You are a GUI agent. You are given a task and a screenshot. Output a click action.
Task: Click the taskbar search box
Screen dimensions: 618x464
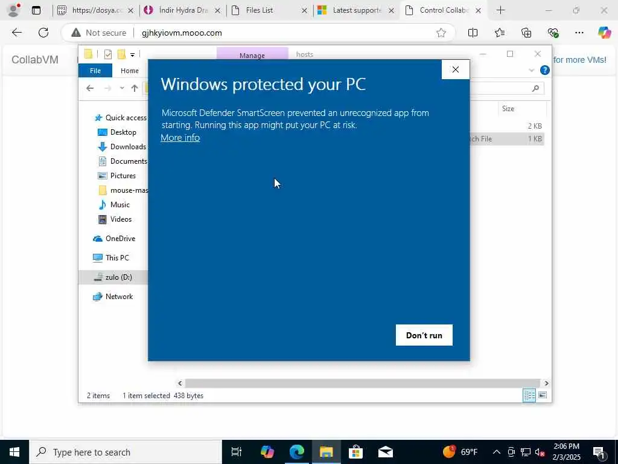click(126, 452)
